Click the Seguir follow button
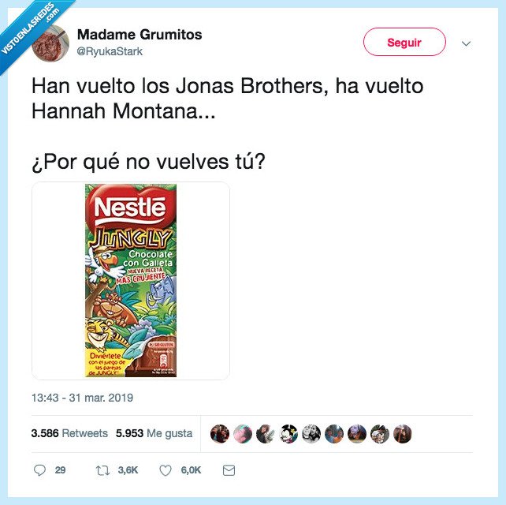Image resolution: width=506 pixels, height=505 pixels. point(404,42)
